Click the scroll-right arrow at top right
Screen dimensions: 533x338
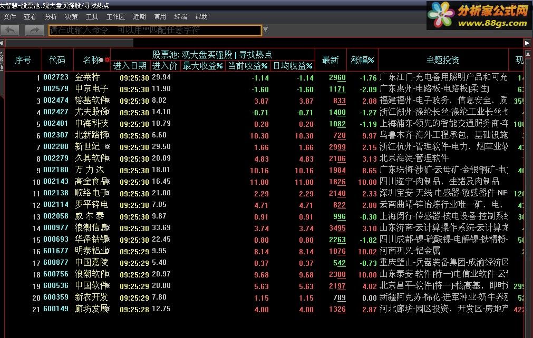click(527, 43)
